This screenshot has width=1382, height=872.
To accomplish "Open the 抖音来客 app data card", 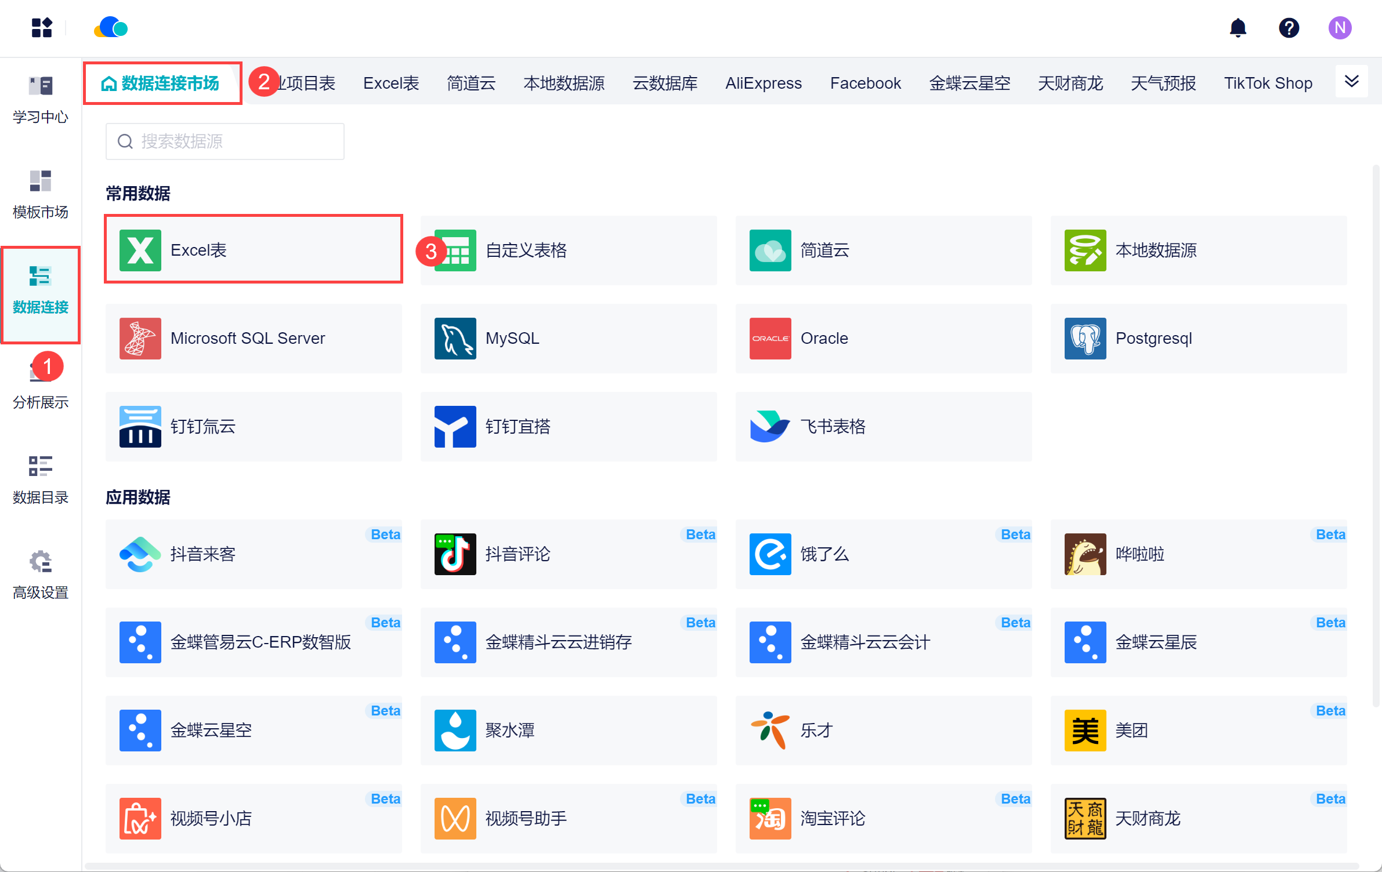I will click(x=254, y=554).
